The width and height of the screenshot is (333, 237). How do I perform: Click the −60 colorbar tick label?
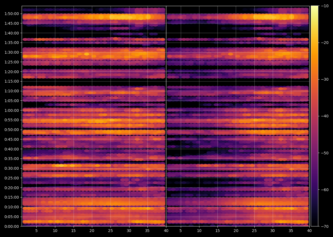[324, 189]
